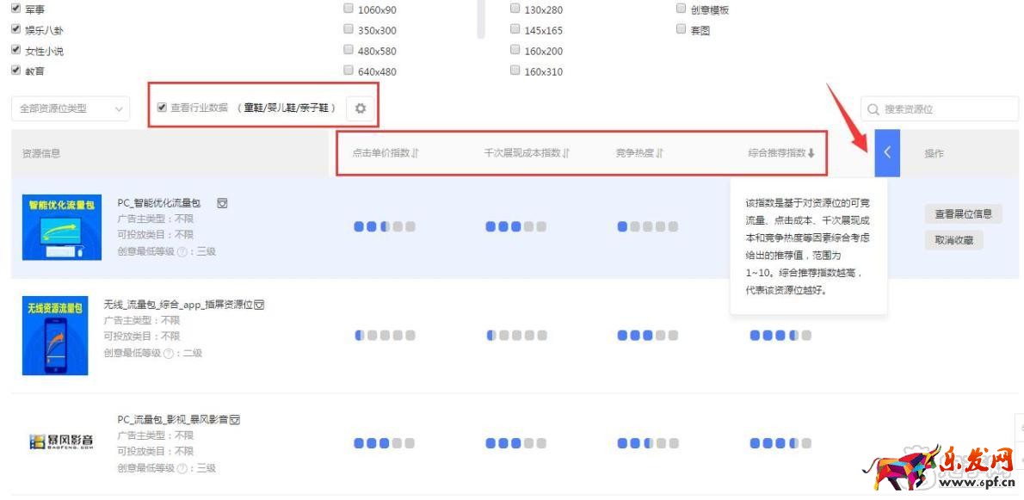The height and width of the screenshot is (500, 1024).
Task: Uncheck the 娱乐八卦 category checkbox
Action: pos(15,29)
